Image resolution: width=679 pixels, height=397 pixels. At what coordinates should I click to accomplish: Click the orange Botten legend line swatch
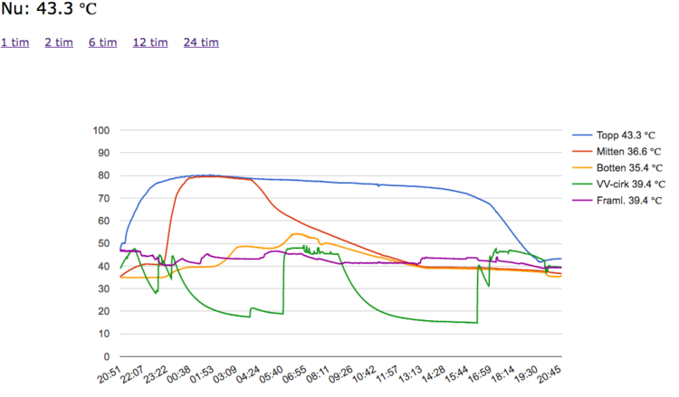(x=579, y=167)
